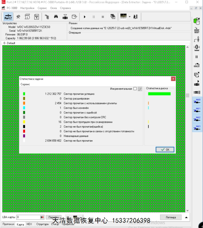Click the Port 2 toolbar button
The image size is (203, 228).
point(8,17)
